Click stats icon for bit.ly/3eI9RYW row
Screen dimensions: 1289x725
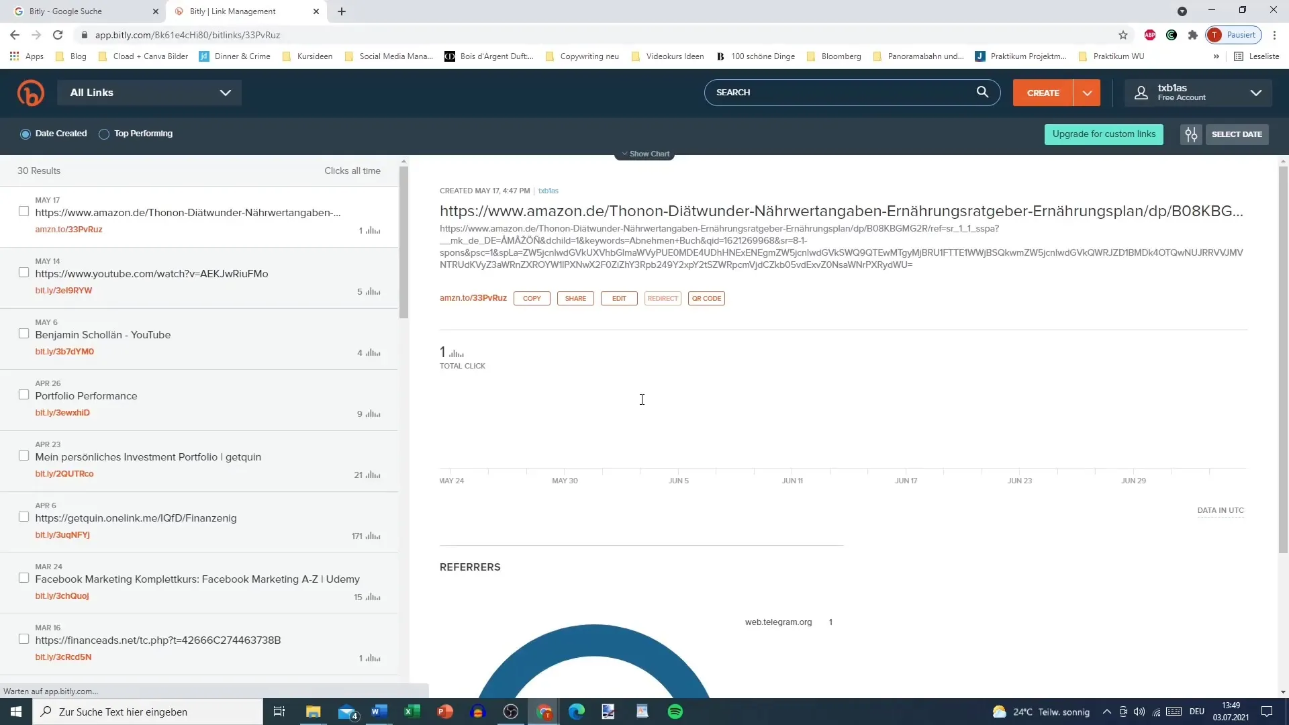coord(373,292)
